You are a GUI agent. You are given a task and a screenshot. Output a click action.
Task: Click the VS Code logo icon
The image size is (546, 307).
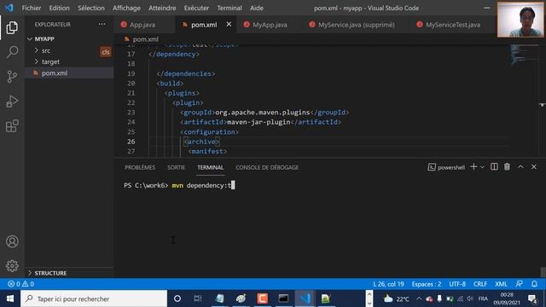click(9, 8)
